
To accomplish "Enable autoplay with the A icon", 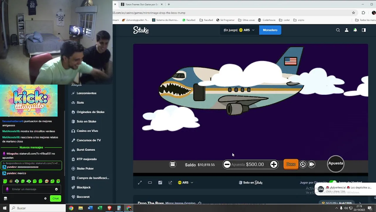I will tap(303, 164).
